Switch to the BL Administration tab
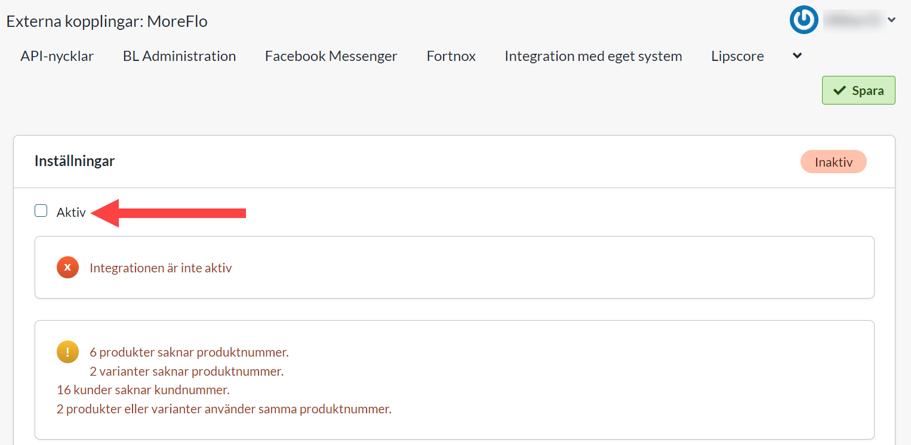This screenshot has width=911, height=445. click(x=180, y=56)
